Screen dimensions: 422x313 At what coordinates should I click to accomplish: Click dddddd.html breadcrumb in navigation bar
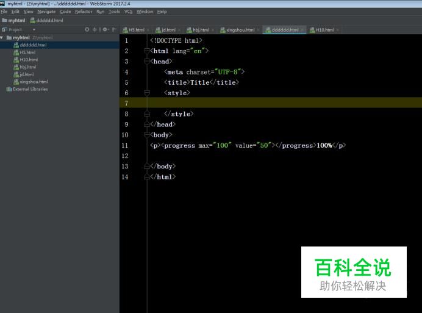(x=46, y=21)
